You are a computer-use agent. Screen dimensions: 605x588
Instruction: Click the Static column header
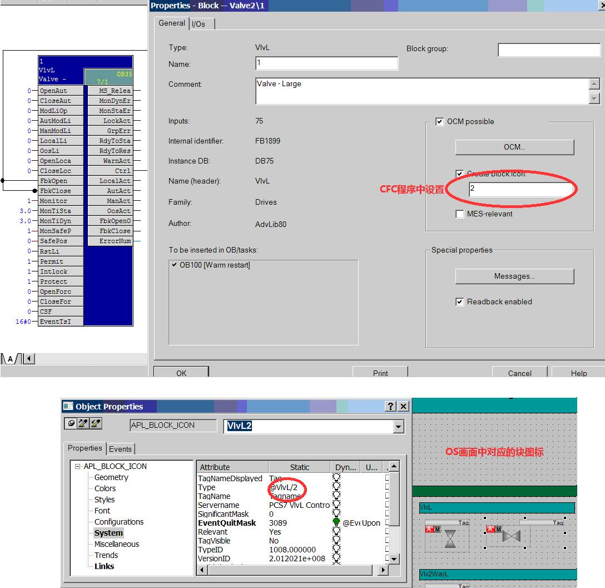click(299, 467)
